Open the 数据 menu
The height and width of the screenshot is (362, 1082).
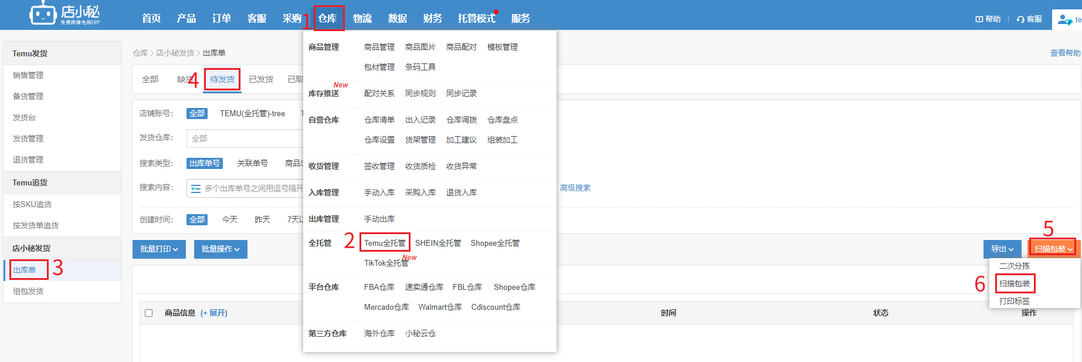[398, 19]
